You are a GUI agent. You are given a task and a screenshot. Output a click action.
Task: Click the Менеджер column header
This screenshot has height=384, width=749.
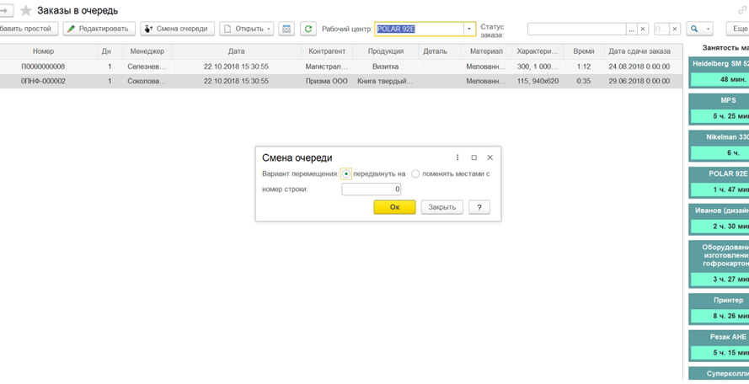click(x=147, y=51)
